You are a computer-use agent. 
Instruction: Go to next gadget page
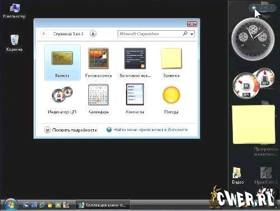[93, 34]
